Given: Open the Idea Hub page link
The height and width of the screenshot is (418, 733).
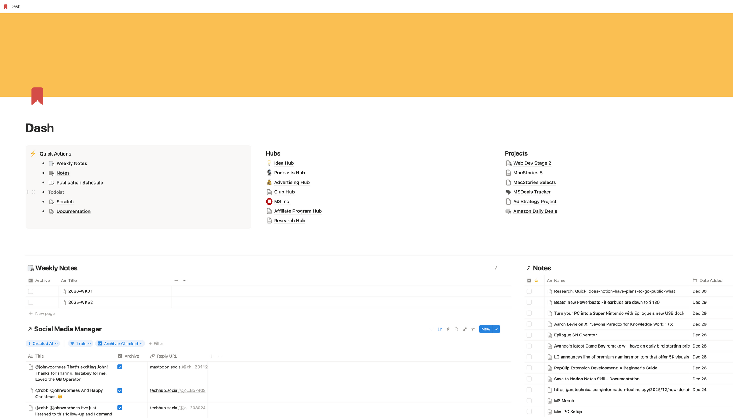Looking at the screenshot, I should click(283, 163).
